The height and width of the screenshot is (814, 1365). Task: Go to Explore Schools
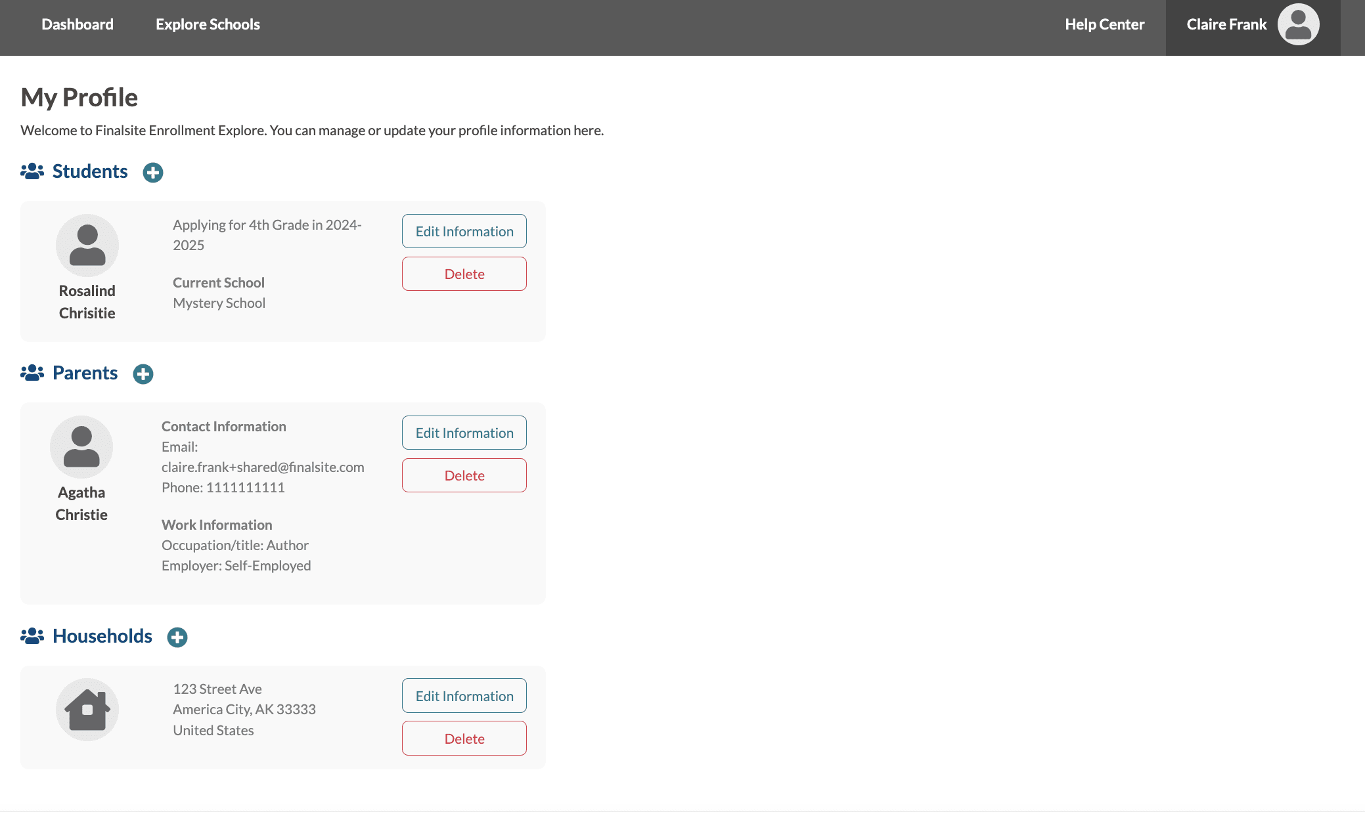coord(208,24)
